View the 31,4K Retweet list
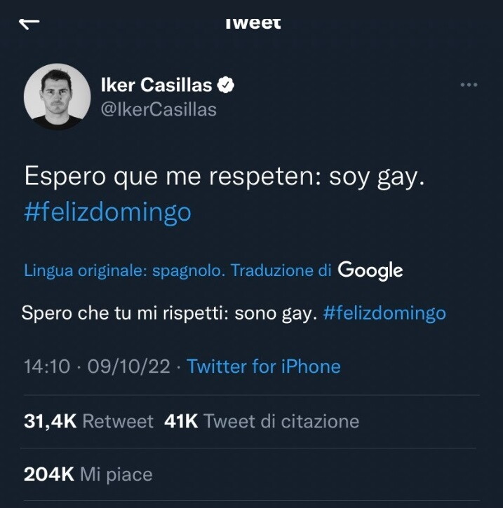 [x=88, y=421]
